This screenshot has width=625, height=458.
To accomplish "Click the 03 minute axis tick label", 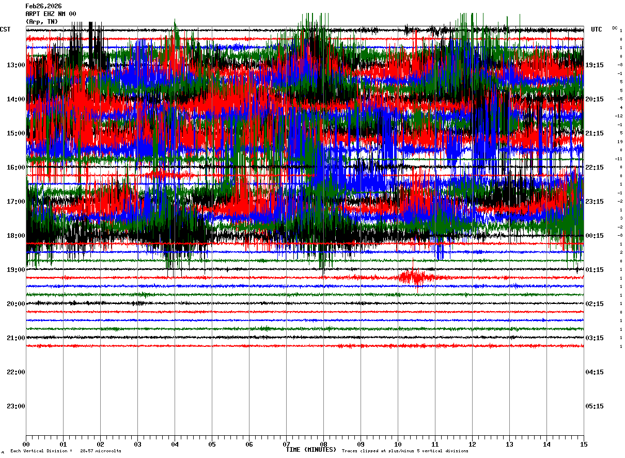I will pos(137,444).
